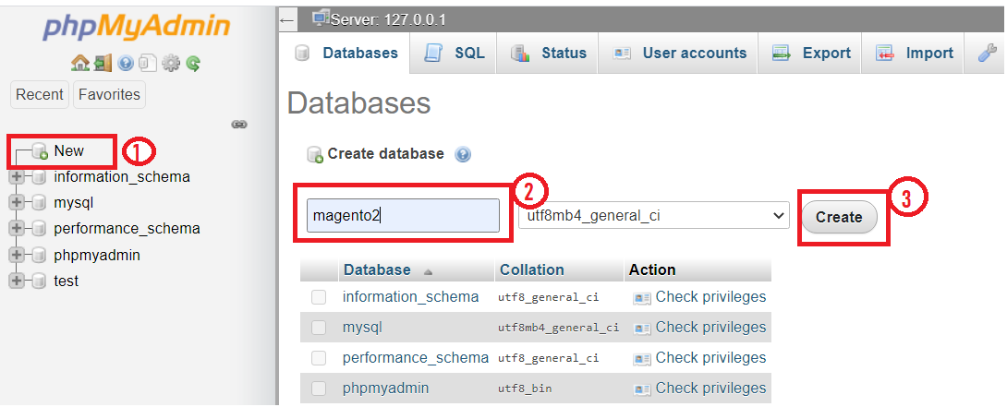Check privileges for performance_schema
This screenshot has width=1007, height=407.
(x=711, y=357)
